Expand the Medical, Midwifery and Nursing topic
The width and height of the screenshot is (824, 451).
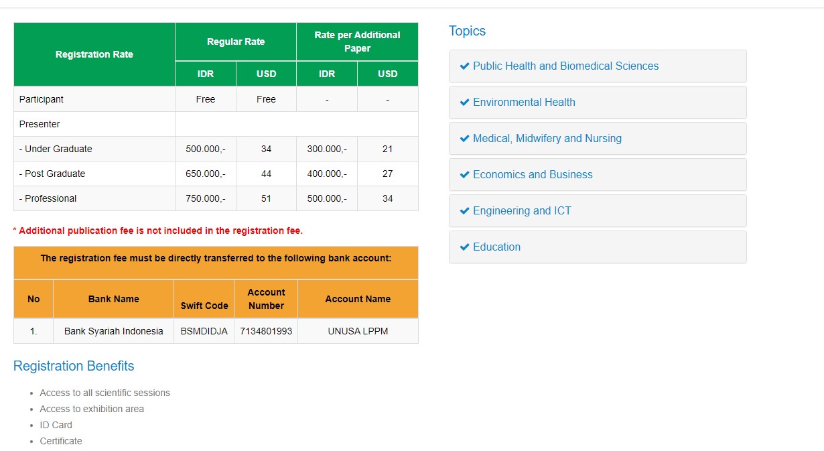547,139
